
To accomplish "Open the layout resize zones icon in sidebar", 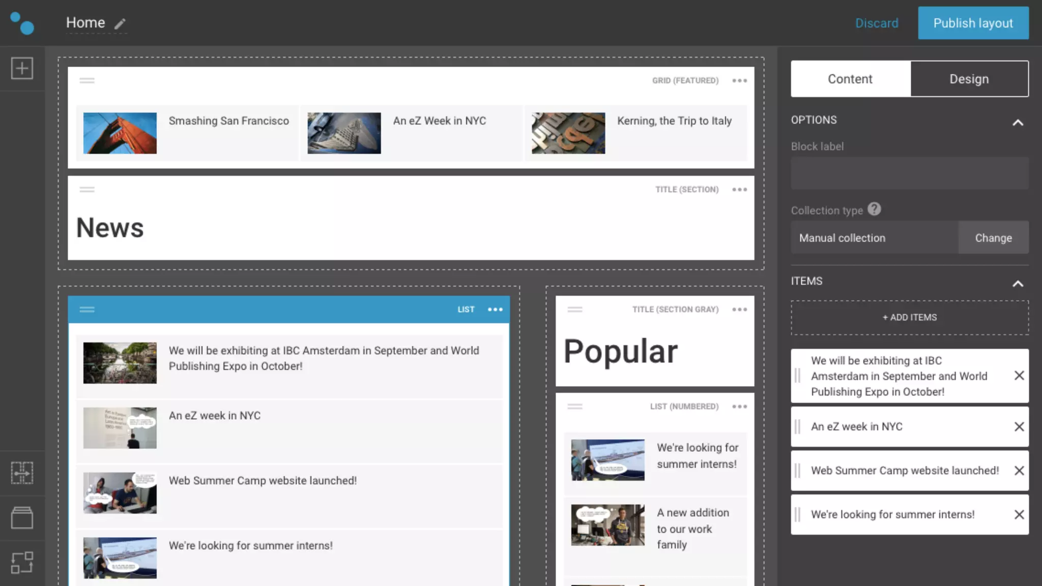I will 22,473.
